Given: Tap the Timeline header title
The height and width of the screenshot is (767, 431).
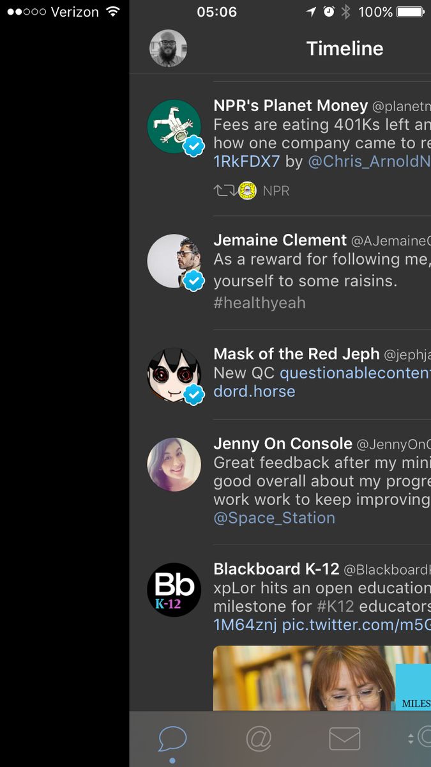Looking at the screenshot, I should point(345,49).
